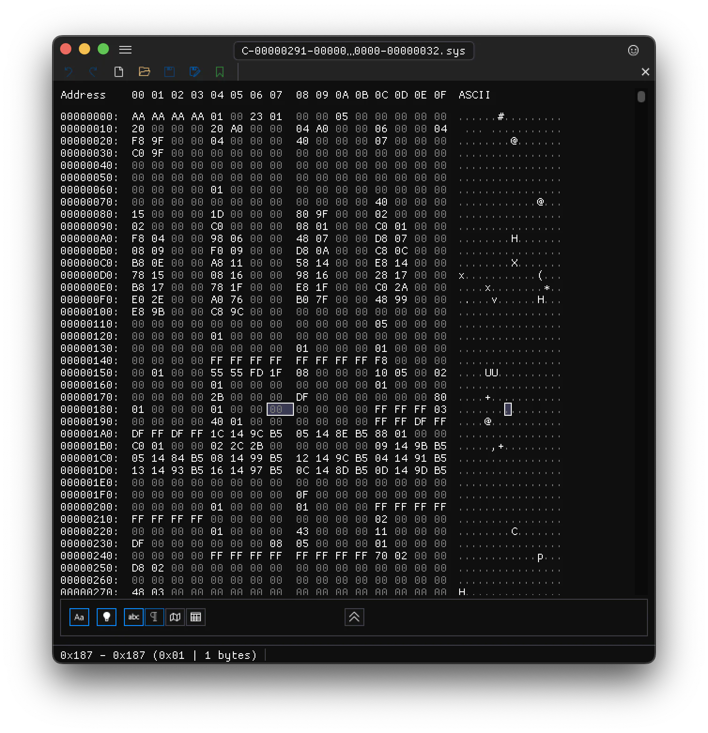Screen dimensions: 708x733
Task: Add a bookmark with the green bookmark icon
Action: tap(220, 72)
